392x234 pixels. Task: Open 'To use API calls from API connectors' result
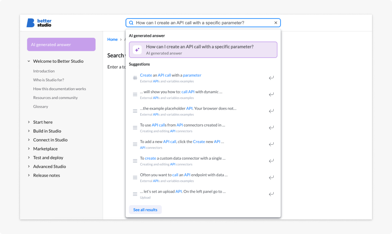pyautogui.click(x=203, y=128)
